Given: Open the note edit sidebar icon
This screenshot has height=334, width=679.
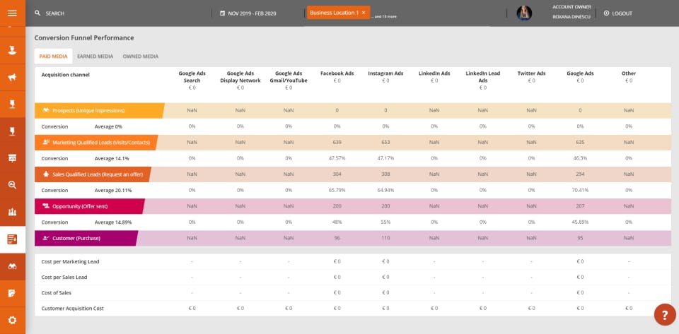Looking at the screenshot, I should point(12,293).
